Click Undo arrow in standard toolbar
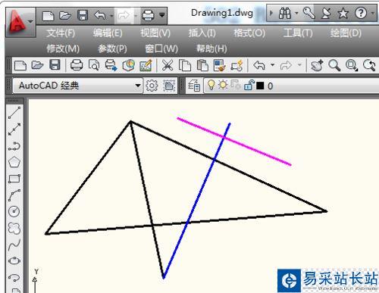Image resolution: width=379 pixels, height=293 pixels. (x=259, y=65)
